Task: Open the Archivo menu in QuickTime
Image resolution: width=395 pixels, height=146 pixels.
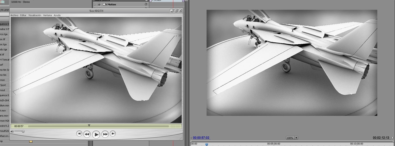Action: tap(14, 15)
